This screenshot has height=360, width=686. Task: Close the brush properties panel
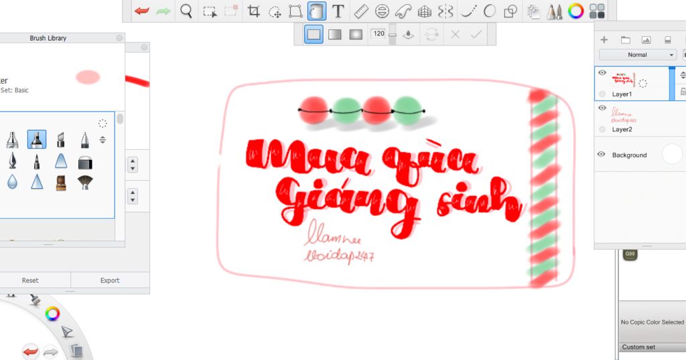point(144,48)
